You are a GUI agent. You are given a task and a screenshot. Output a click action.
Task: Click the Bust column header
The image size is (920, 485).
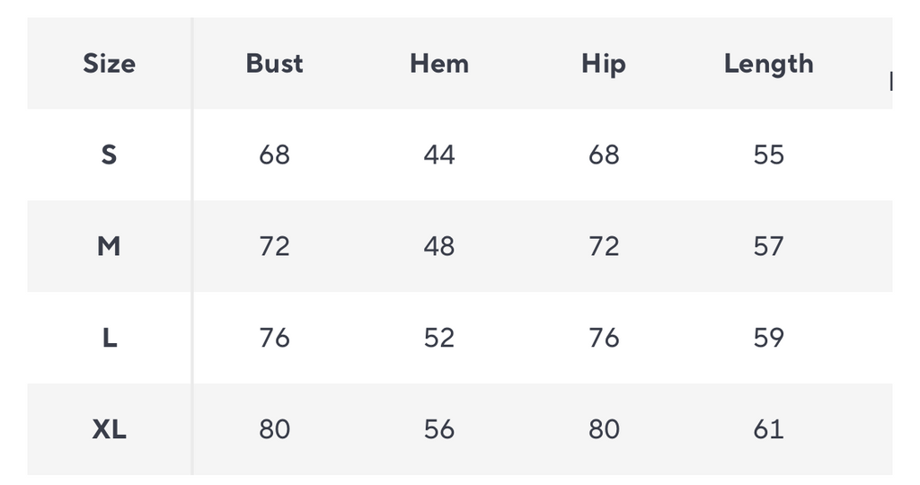point(274,64)
